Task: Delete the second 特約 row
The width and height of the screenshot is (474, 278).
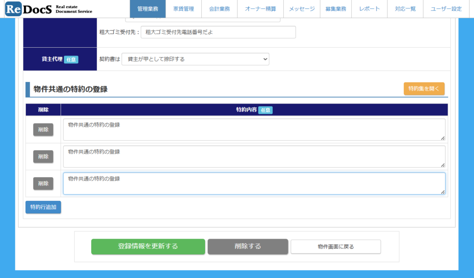Action: tap(43, 156)
